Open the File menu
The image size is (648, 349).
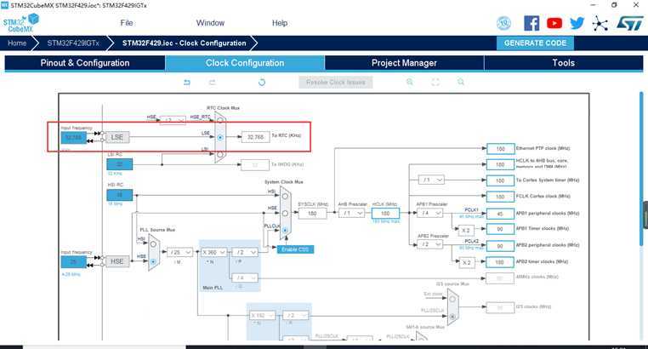point(127,23)
